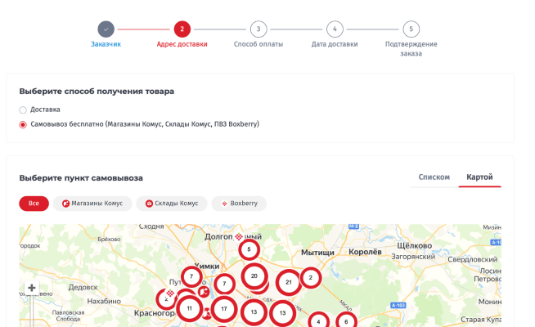
Task: Open the 7-point cluster left of cluster 20
Action: click(224, 284)
